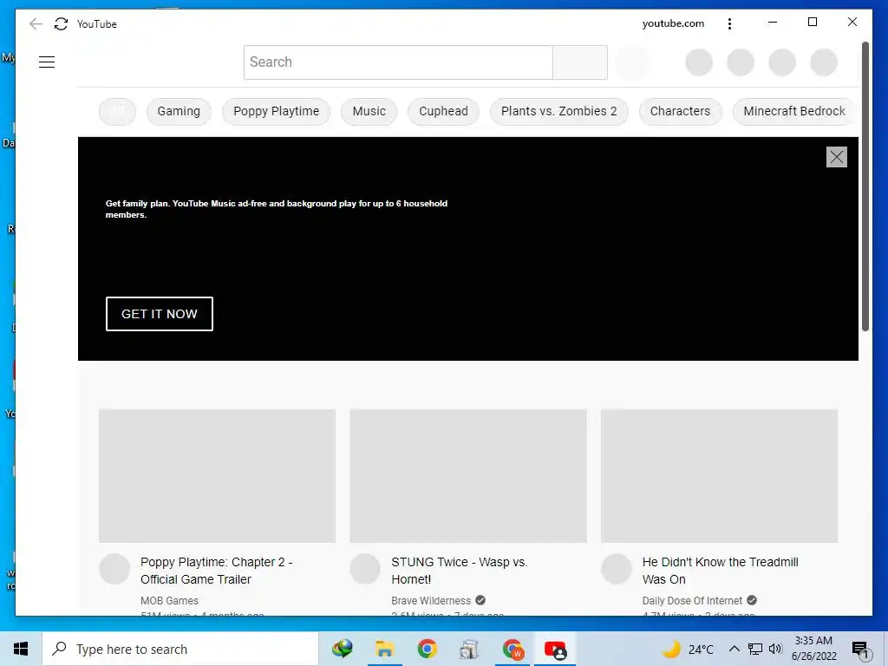The width and height of the screenshot is (888, 666).
Task: Open STUNG Twice - Wasp vs. Hornet title
Action: [460, 571]
